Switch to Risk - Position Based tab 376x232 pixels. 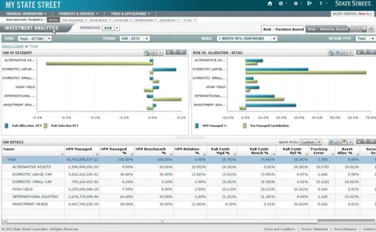click(x=283, y=29)
